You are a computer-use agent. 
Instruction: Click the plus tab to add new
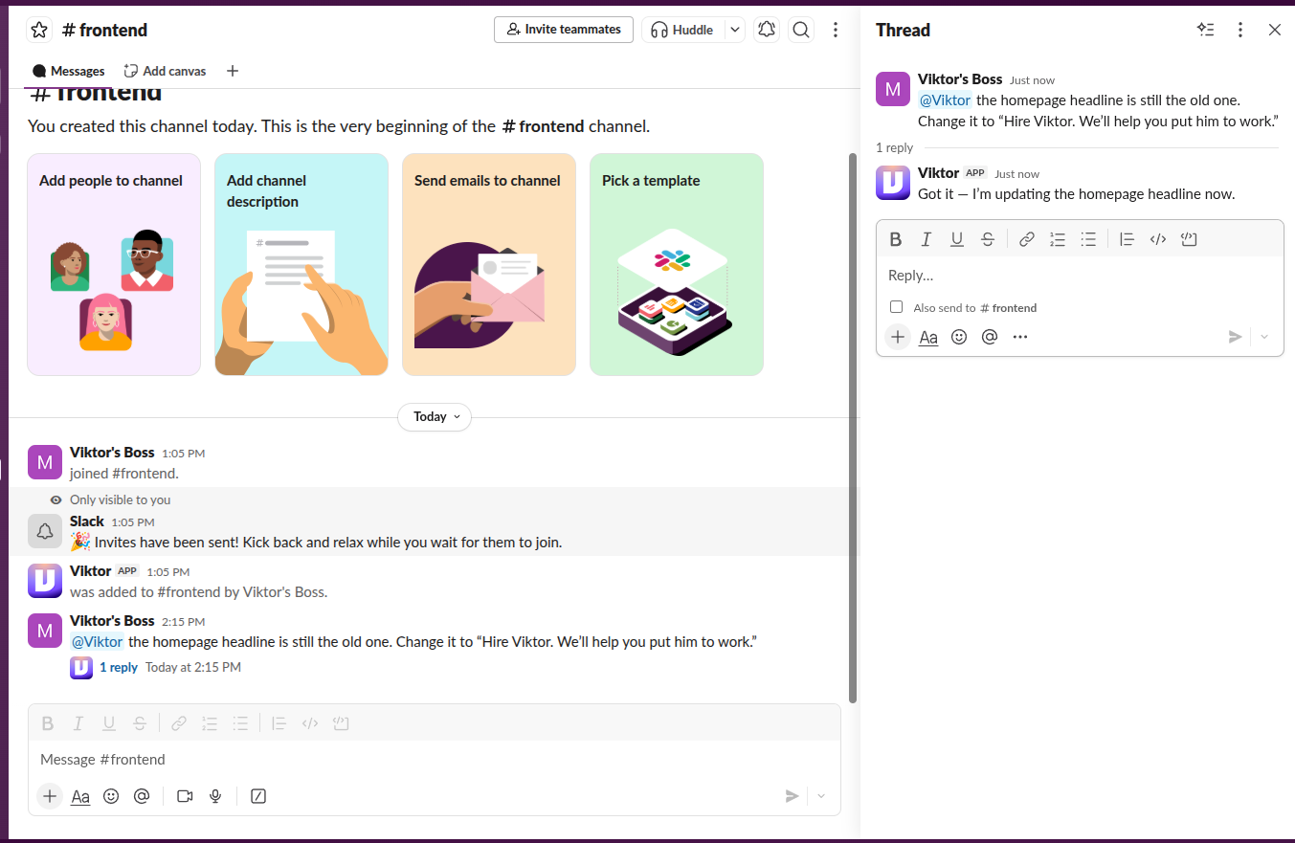[233, 71]
